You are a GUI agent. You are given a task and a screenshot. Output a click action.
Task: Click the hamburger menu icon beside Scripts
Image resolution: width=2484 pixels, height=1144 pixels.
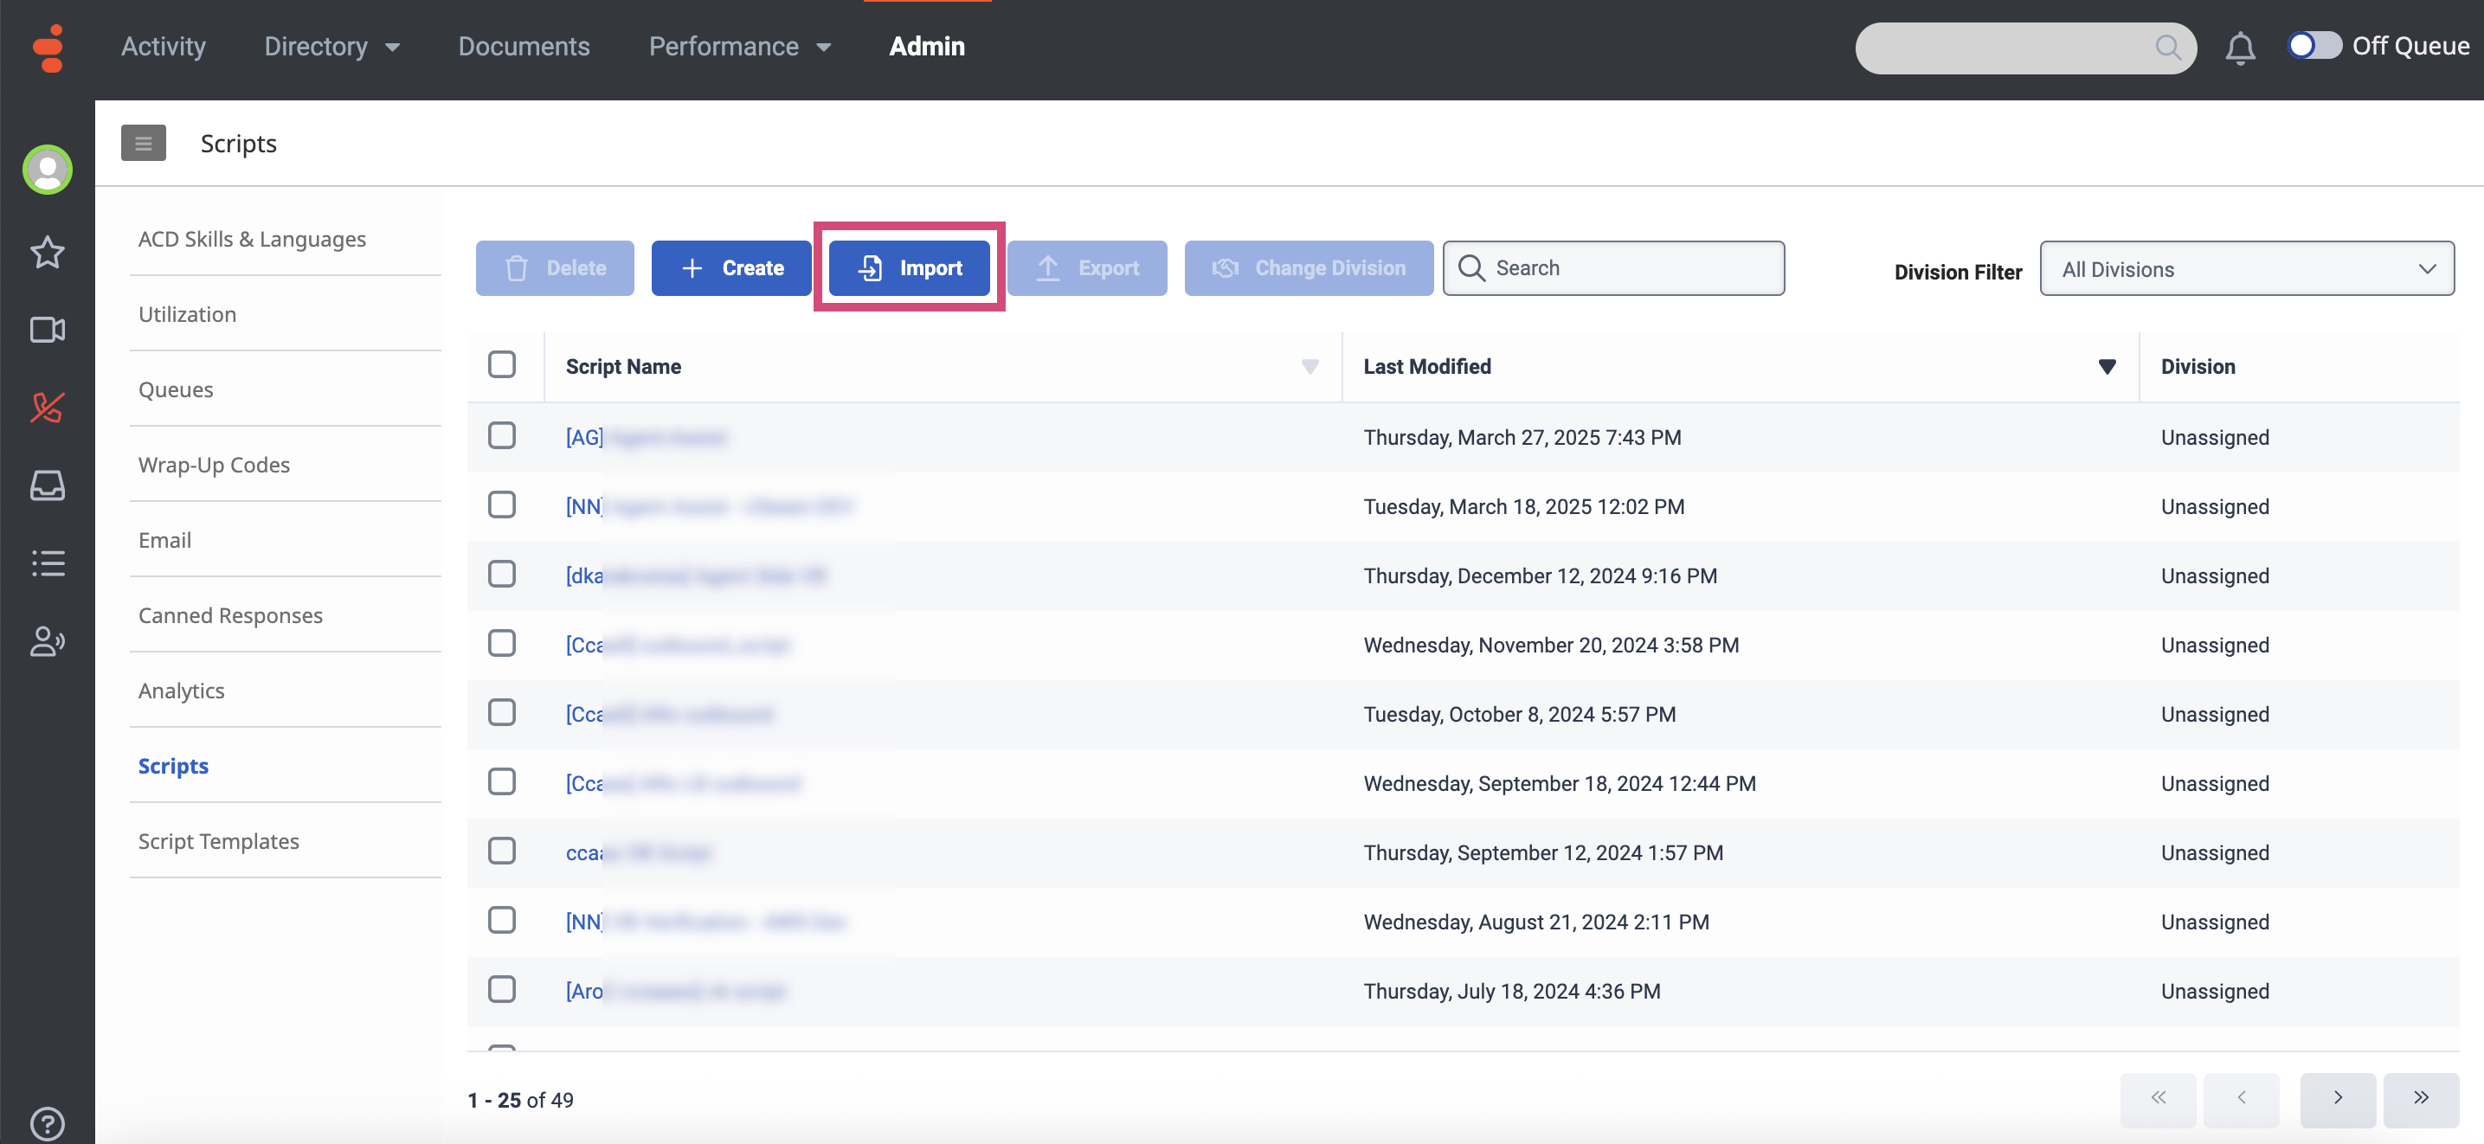point(143,144)
